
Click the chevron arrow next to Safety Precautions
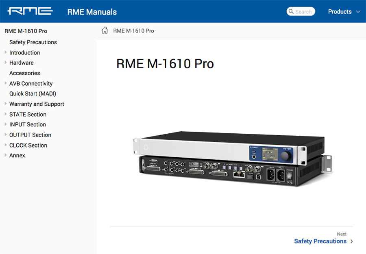tap(351, 241)
